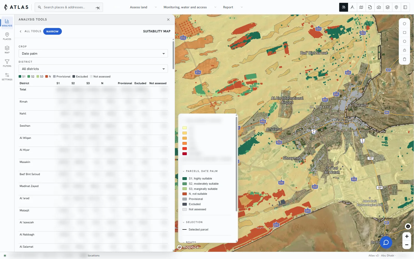Toggle the side panel layout icon
The width and height of the screenshot is (414, 259).
(x=405, y=7)
